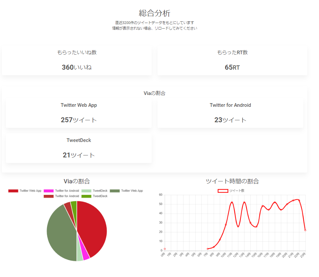
Task: Select the 13時 peak data point
Action: tap(244, 202)
